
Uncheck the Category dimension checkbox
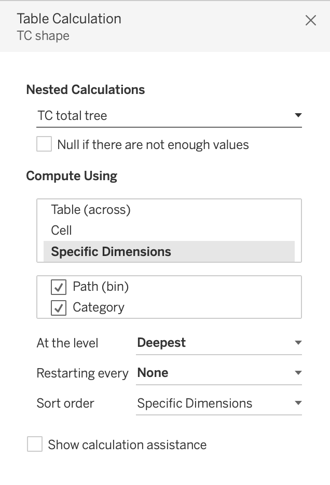pos(59,308)
